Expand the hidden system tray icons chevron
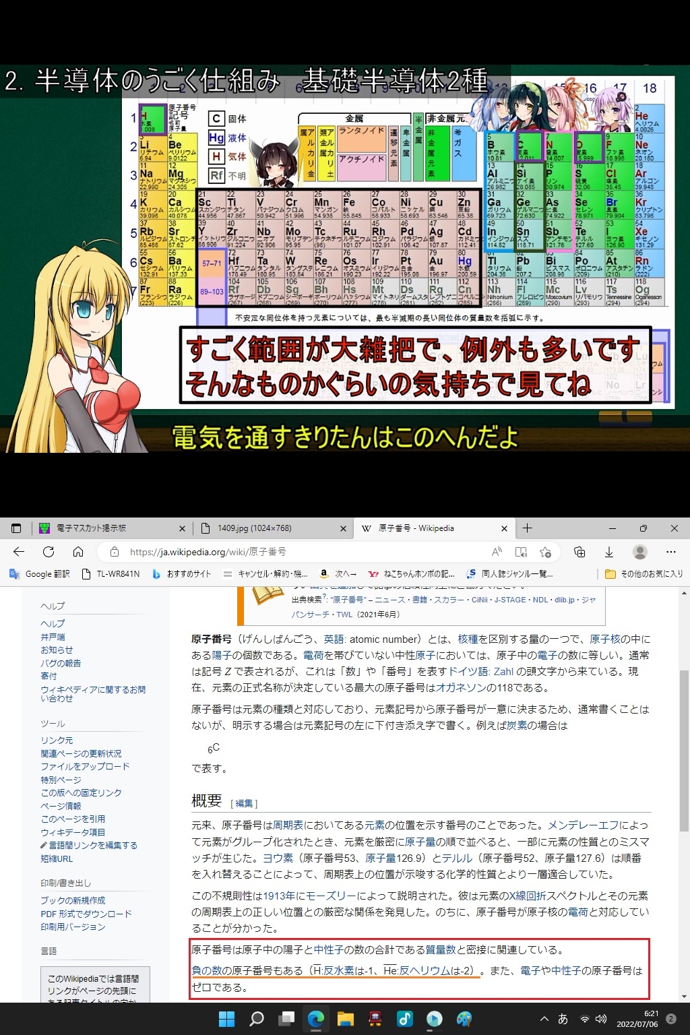 544,1019
